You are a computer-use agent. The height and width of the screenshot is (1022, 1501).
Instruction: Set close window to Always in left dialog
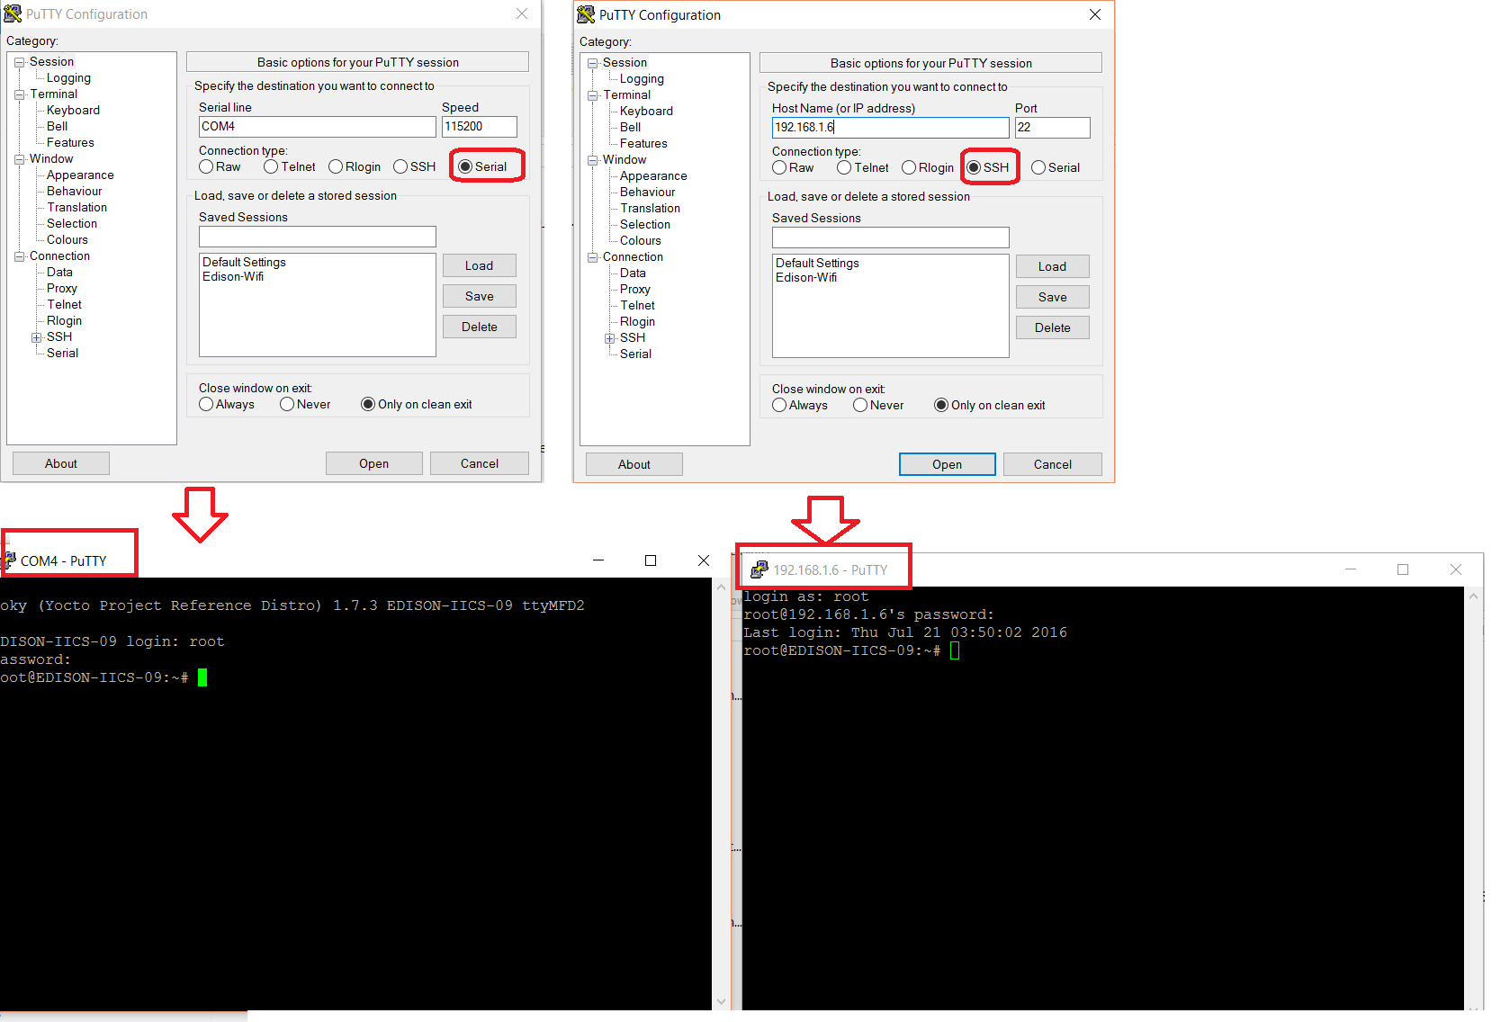pos(206,404)
